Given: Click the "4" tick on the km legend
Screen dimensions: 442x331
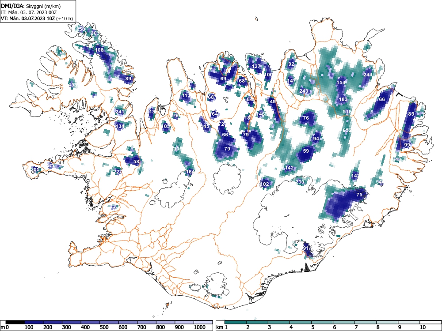Looking at the screenshot, I should pyautogui.click(x=291, y=327).
